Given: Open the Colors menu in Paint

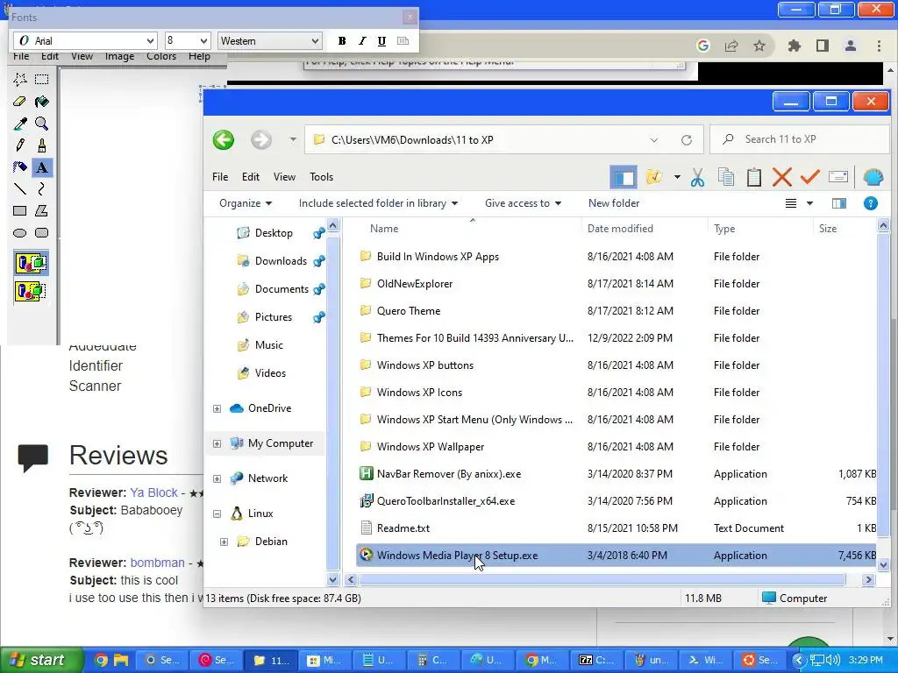Looking at the screenshot, I should pyautogui.click(x=161, y=56).
